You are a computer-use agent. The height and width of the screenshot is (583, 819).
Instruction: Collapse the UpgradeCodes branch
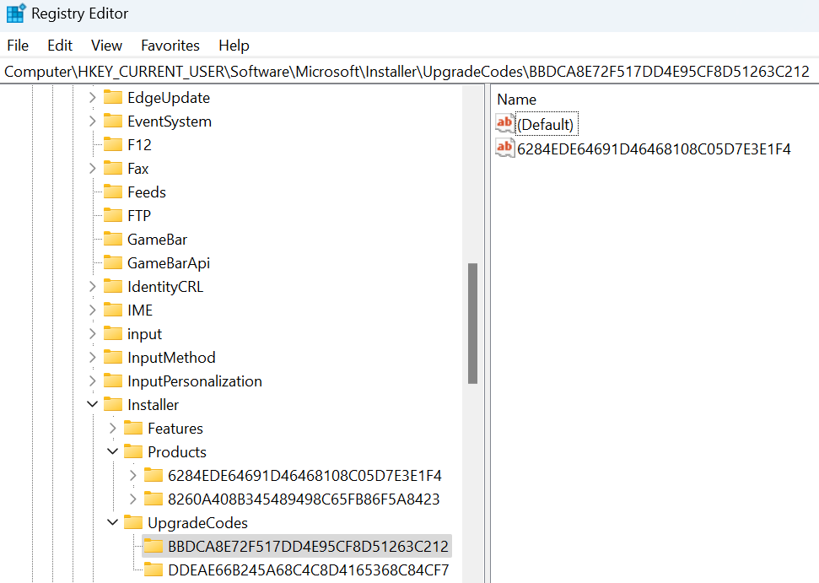pos(113,523)
